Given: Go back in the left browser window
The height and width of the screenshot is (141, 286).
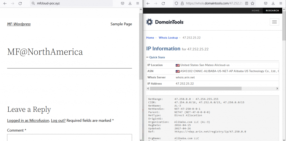Looking at the screenshot, I should [5, 3].
